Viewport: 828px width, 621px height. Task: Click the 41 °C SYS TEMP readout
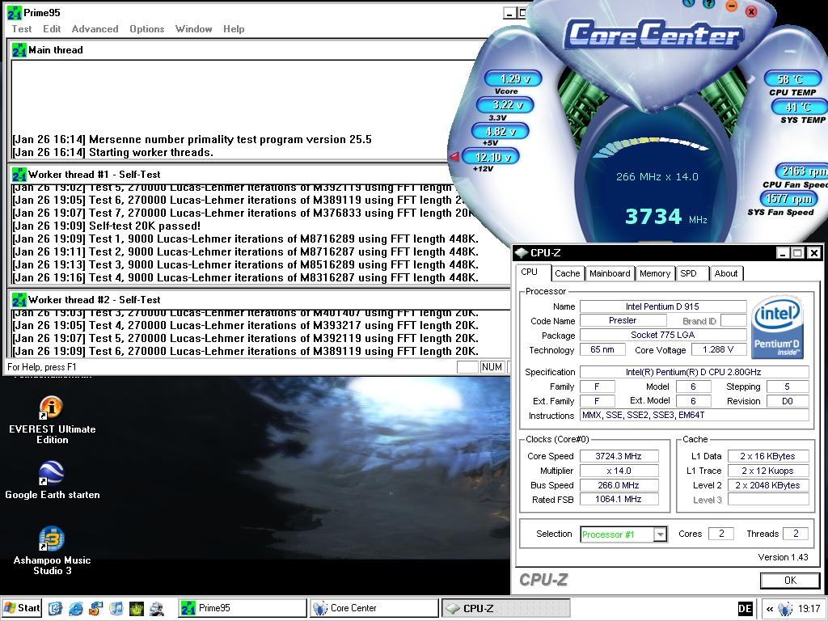point(800,107)
